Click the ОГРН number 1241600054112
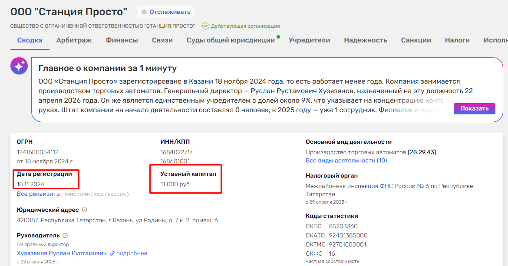This screenshot has width=508, height=266. click(38, 152)
